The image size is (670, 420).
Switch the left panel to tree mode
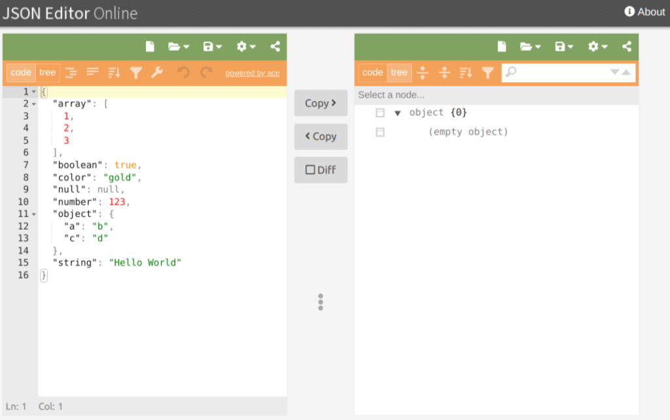(x=47, y=72)
